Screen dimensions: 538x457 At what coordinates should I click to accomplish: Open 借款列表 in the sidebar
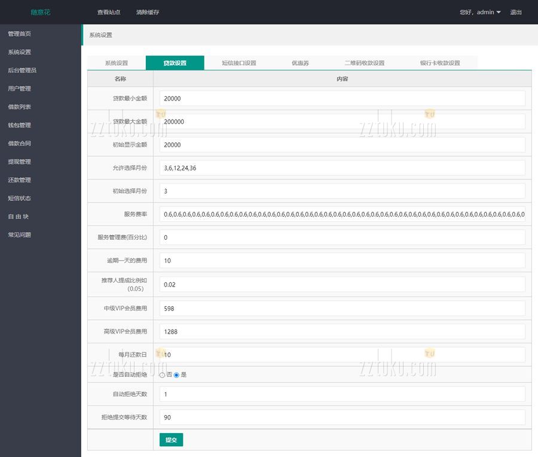pos(19,107)
